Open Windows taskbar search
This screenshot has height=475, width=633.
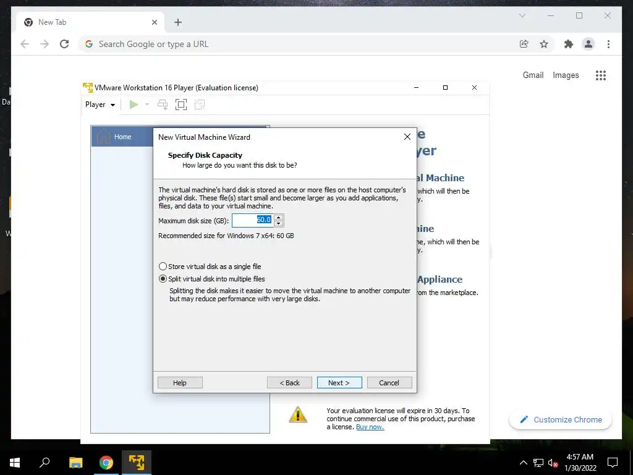tap(45, 463)
